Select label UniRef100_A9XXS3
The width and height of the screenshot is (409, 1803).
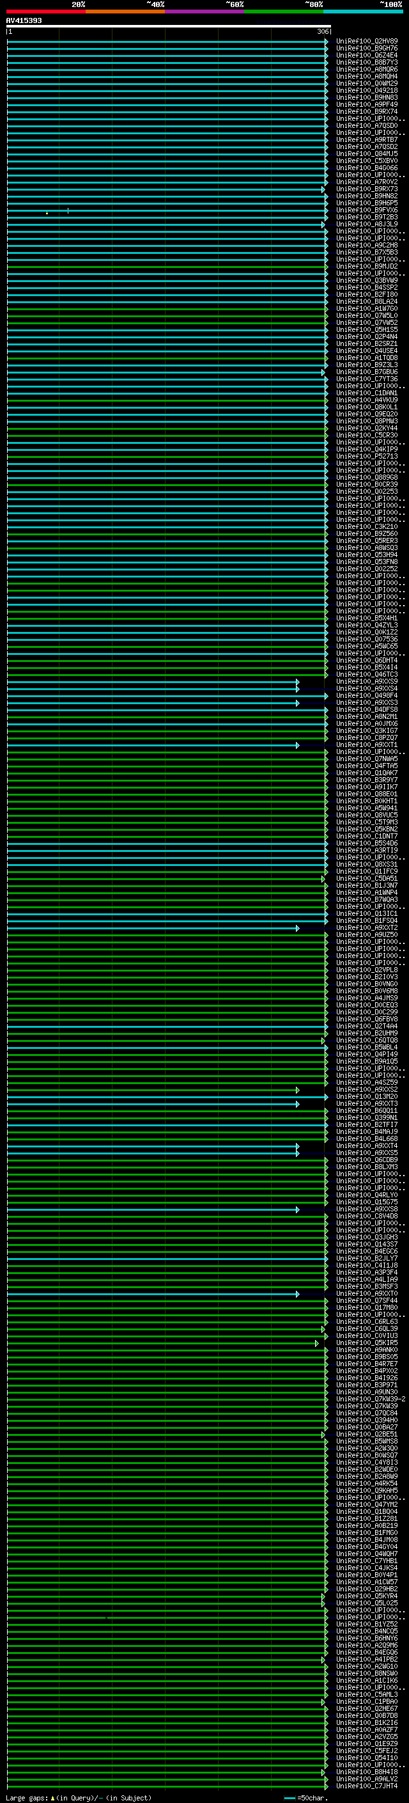[367, 703]
